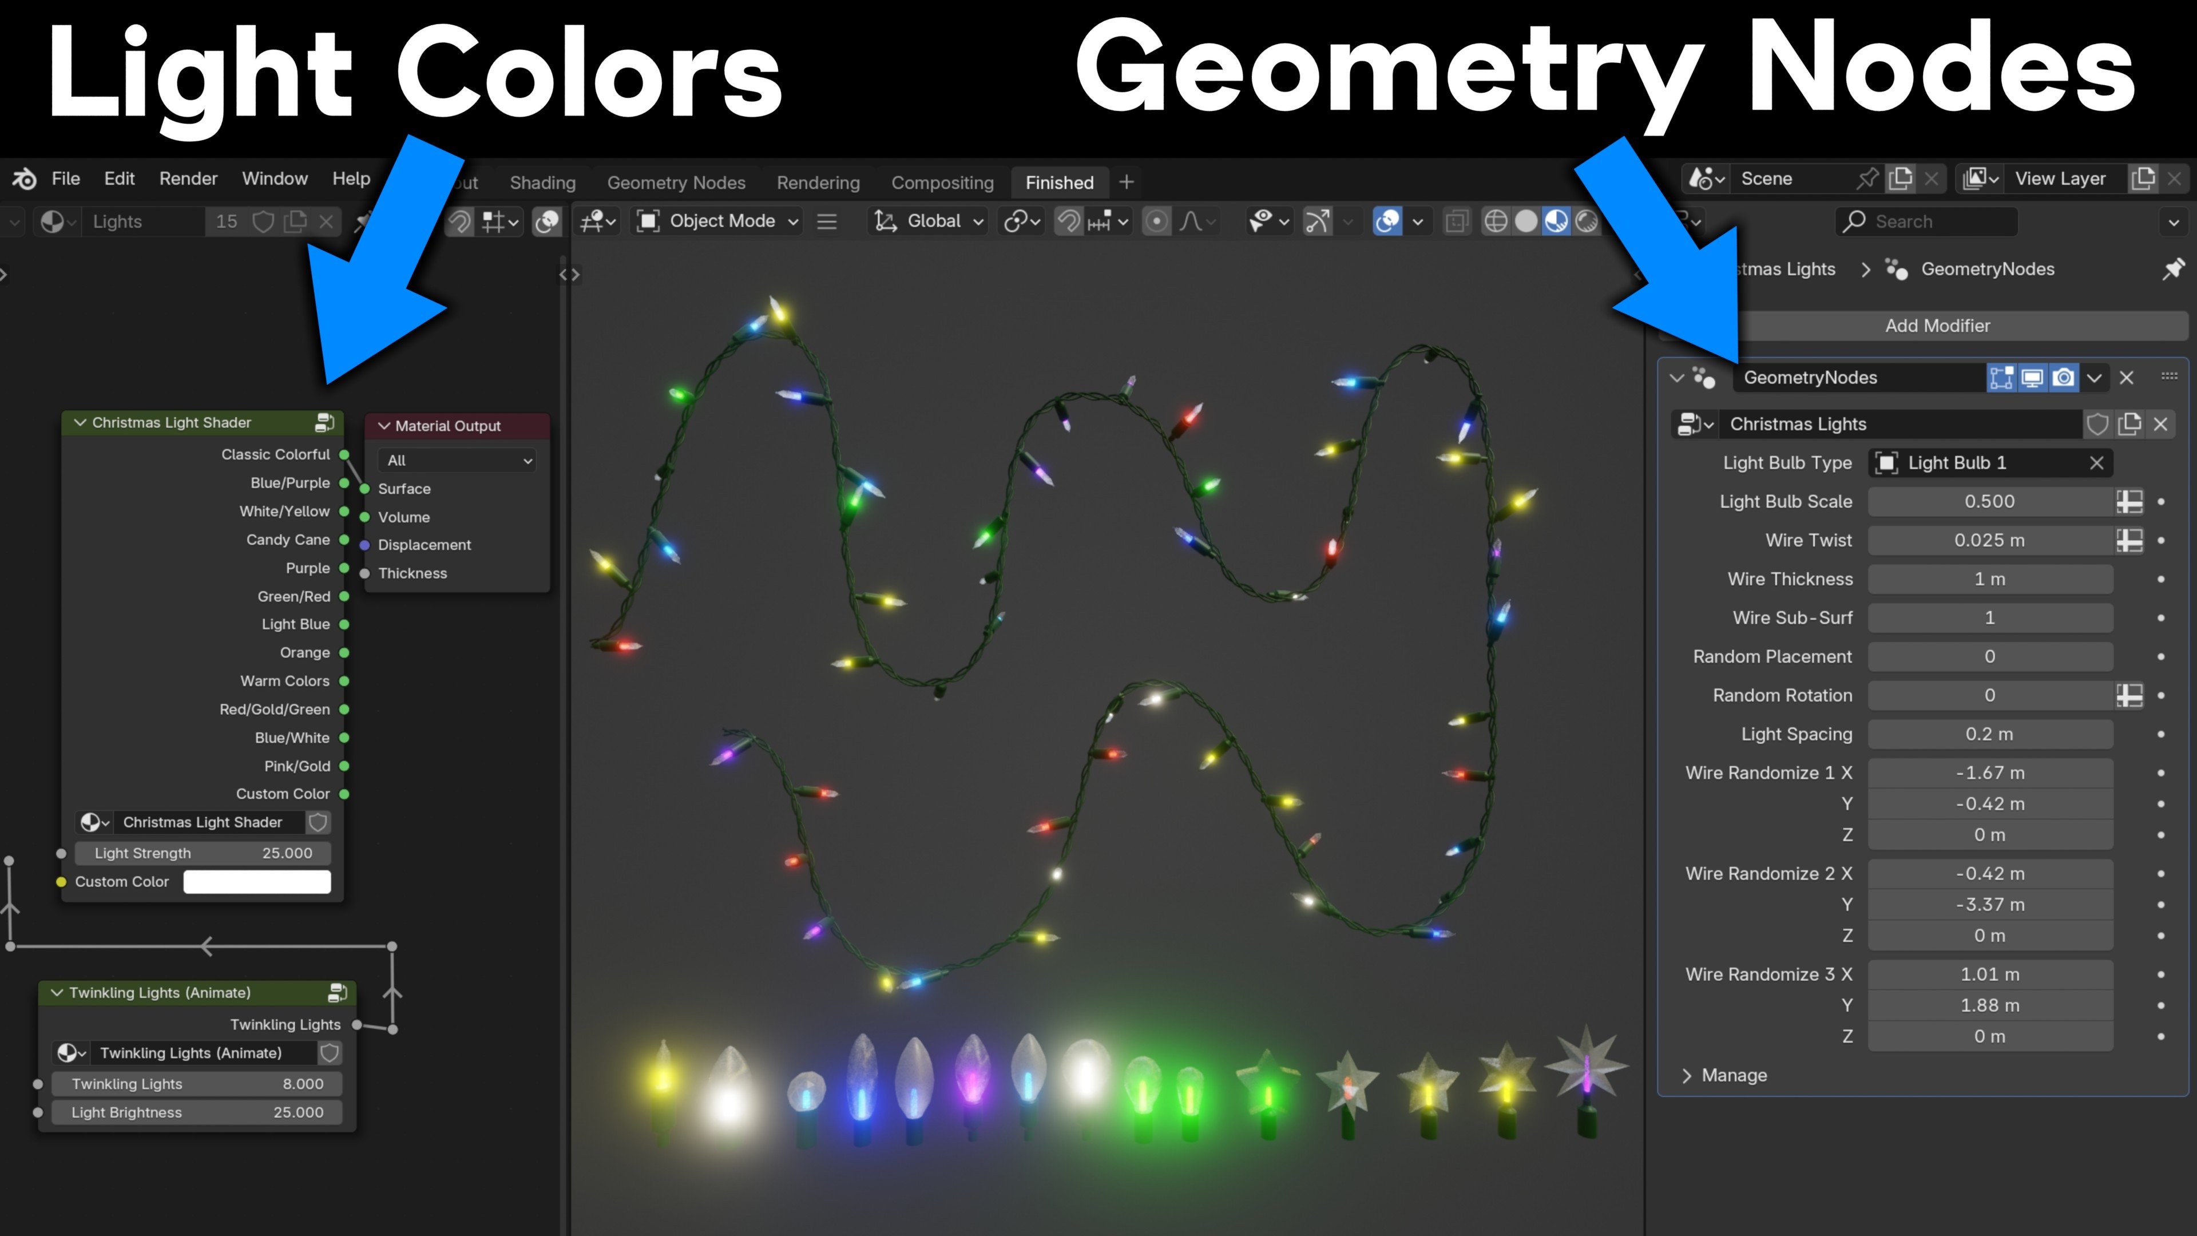Click the Blender logo icon
Image resolution: width=2197 pixels, height=1236 pixels.
pos(24,179)
